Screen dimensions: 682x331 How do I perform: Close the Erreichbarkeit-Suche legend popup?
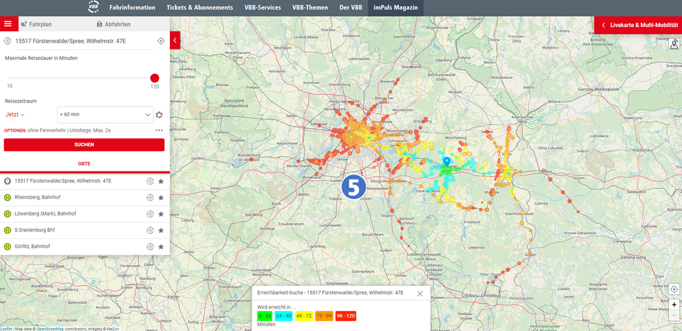(x=420, y=293)
